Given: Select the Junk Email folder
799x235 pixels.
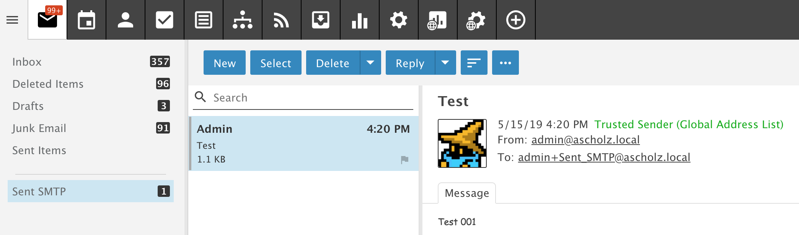Looking at the screenshot, I should click(x=39, y=128).
